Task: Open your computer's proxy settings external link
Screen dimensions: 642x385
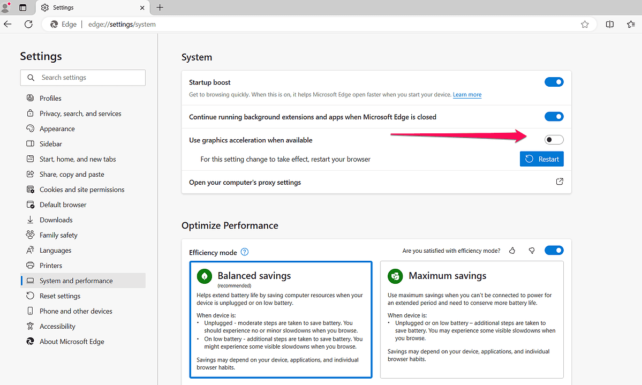Action: [560, 182]
